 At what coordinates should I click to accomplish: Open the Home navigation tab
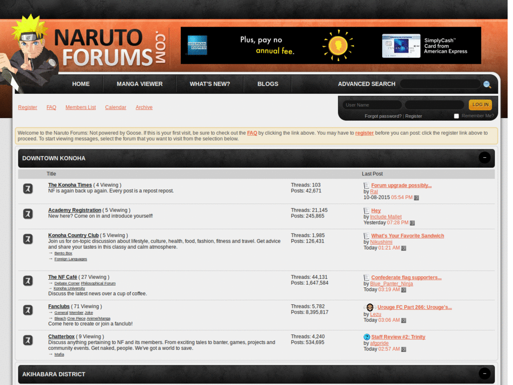81,84
